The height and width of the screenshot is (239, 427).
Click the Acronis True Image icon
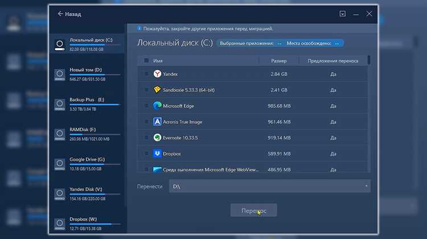coord(157,121)
